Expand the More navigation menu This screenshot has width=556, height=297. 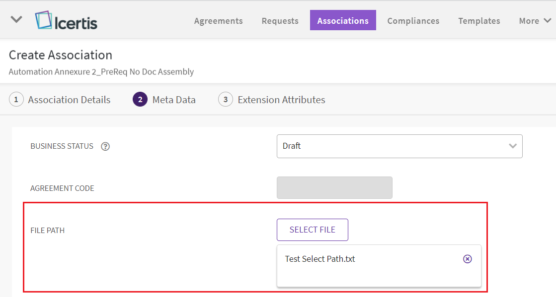535,21
